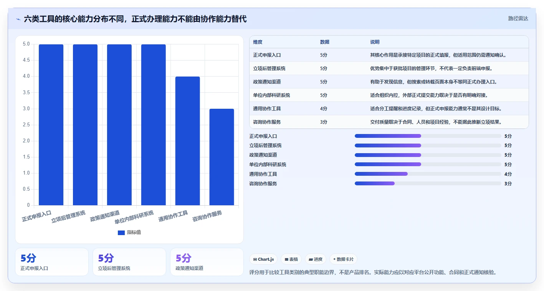
Task: Click the 通用协作工具 progress bar
Action: [x=428, y=174]
